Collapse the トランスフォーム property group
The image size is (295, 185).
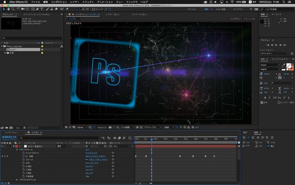[17, 150]
